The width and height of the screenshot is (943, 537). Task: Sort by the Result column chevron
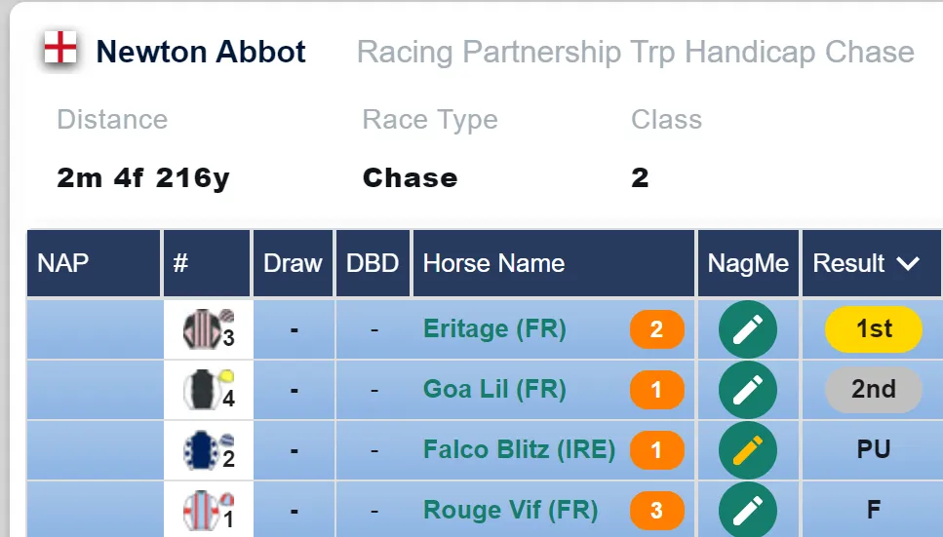coord(908,263)
